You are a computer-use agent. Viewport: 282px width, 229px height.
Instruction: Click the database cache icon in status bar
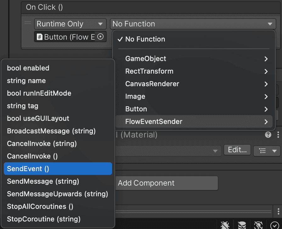pyautogui.click(x=242, y=225)
